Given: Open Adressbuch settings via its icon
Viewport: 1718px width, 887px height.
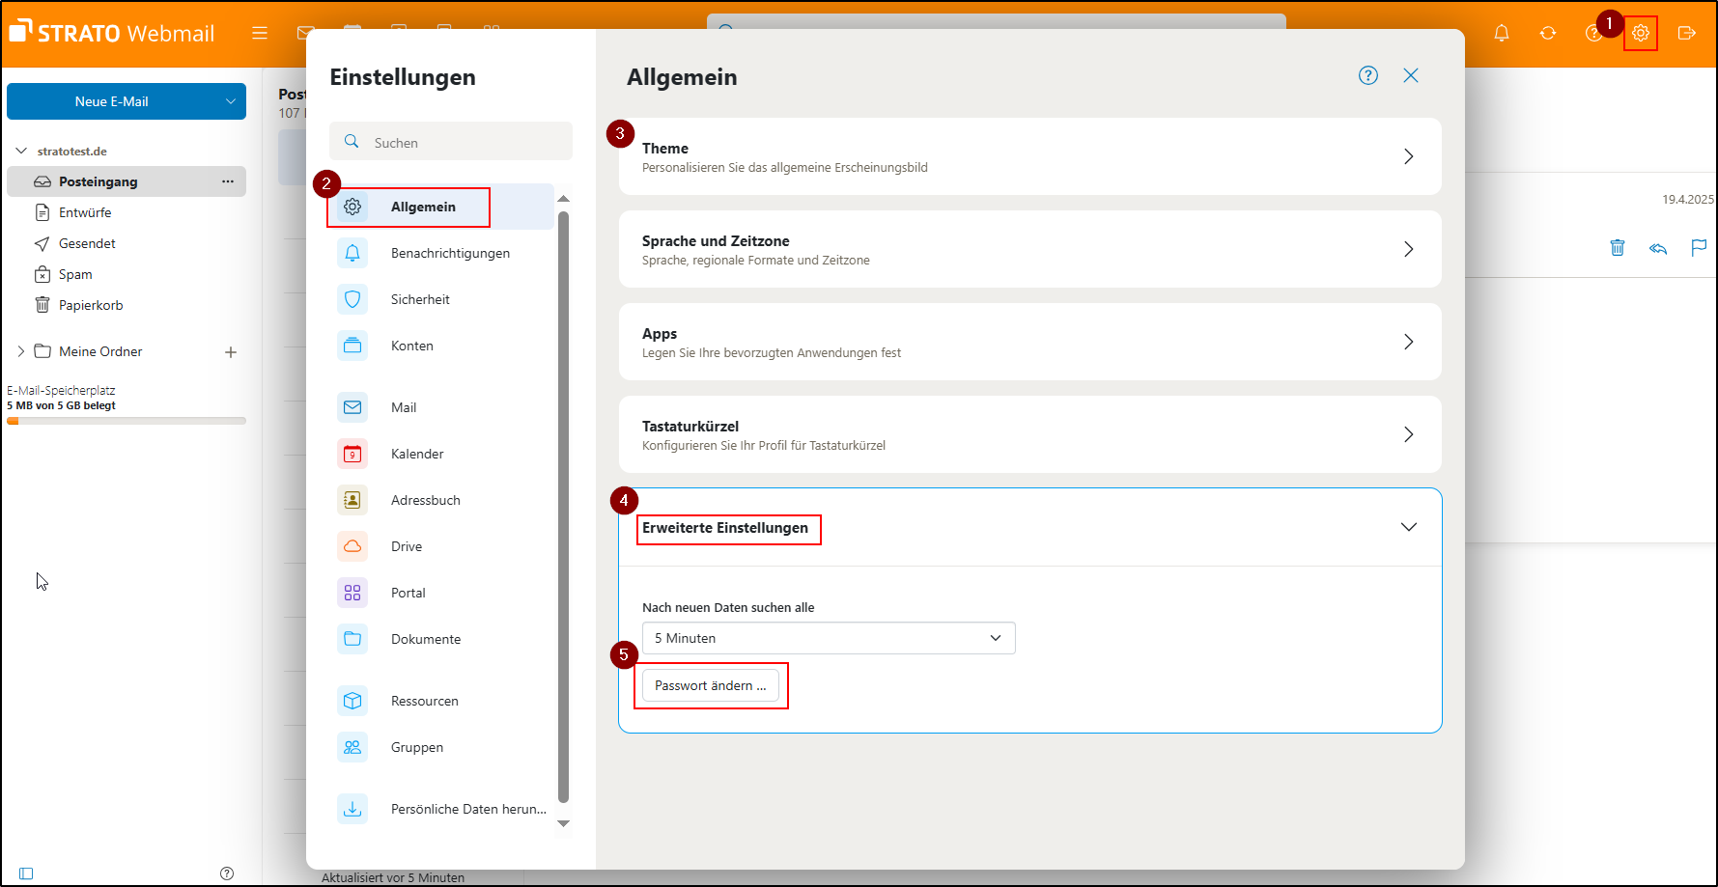Looking at the screenshot, I should [352, 499].
